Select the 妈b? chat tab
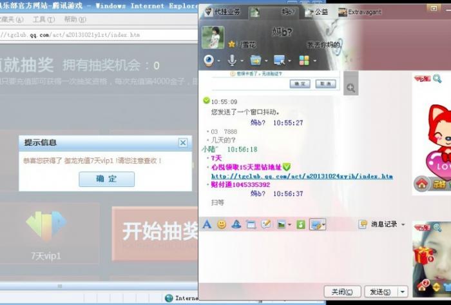The width and height of the screenshot is (451, 305). tap(273, 12)
